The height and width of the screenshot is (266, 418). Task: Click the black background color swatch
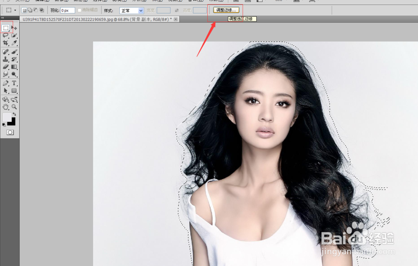click(12, 123)
